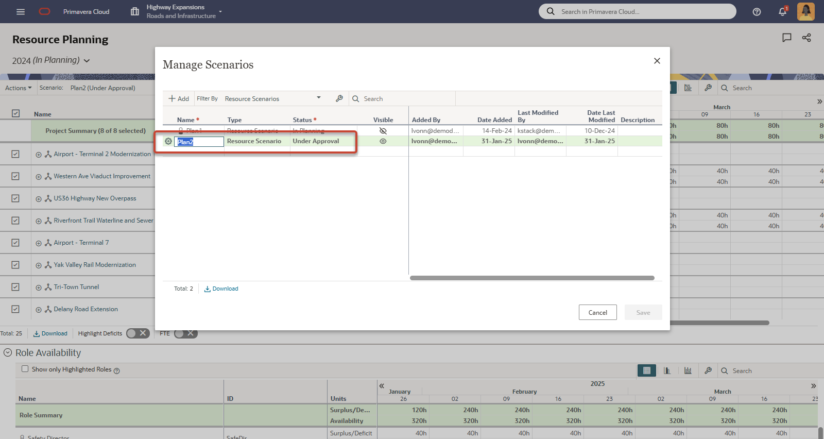Expand Tri-Town Tunnel project
824x439 pixels.
click(39, 288)
